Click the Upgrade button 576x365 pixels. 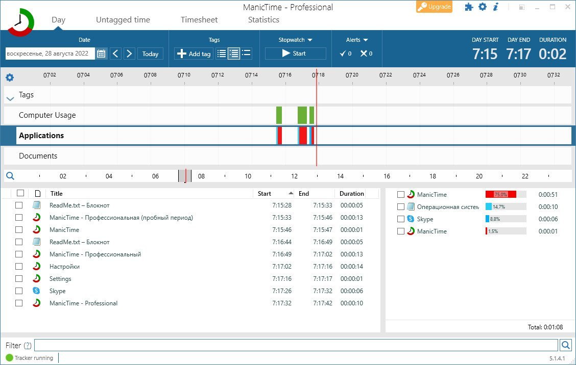(x=434, y=7)
